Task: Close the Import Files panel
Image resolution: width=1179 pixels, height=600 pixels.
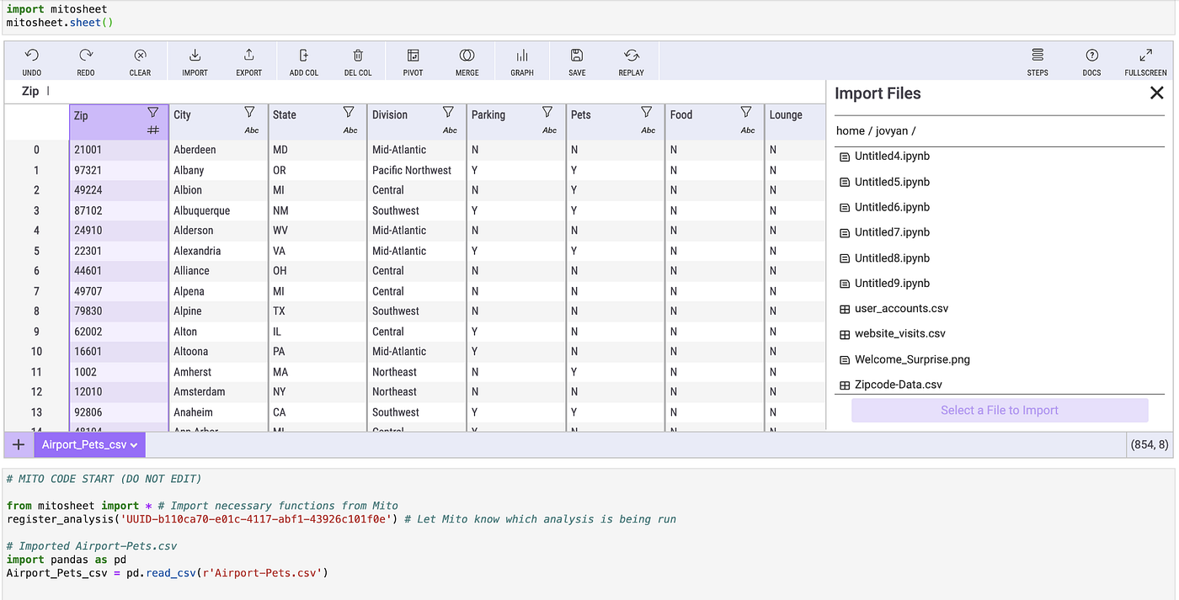Action: click(x=1157, y=93)
